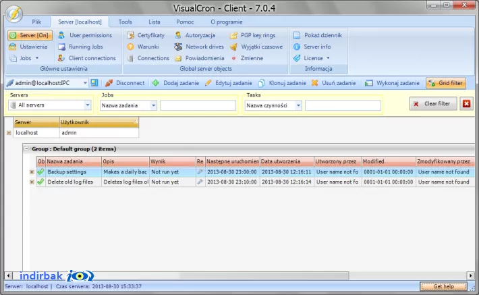Close the filter panel with red X
The height and width of the screenshot is (295, 479).
[x=466, y=104]
